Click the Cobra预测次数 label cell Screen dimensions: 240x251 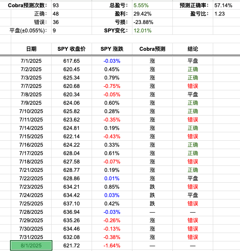point(28,6)
